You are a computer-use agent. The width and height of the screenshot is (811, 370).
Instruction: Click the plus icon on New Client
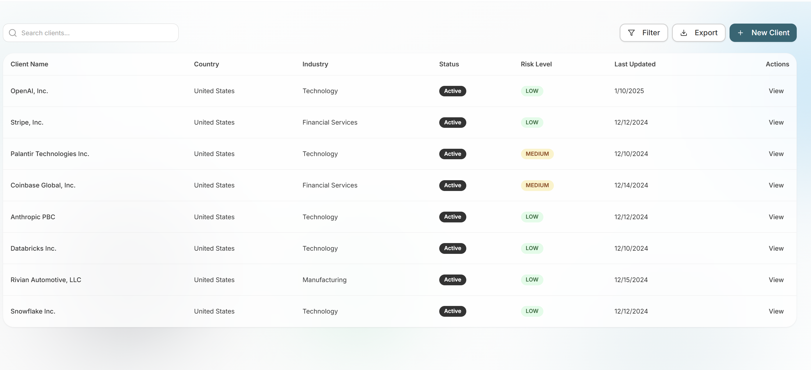click(x=740, y=33)
